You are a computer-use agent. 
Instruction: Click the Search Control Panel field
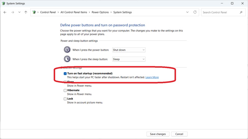point(220,12)
